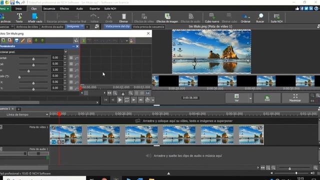The image size is (320, 180).
Task: Open the preset selection dropdown in Movimiento
Action: [x=65, y=52]
